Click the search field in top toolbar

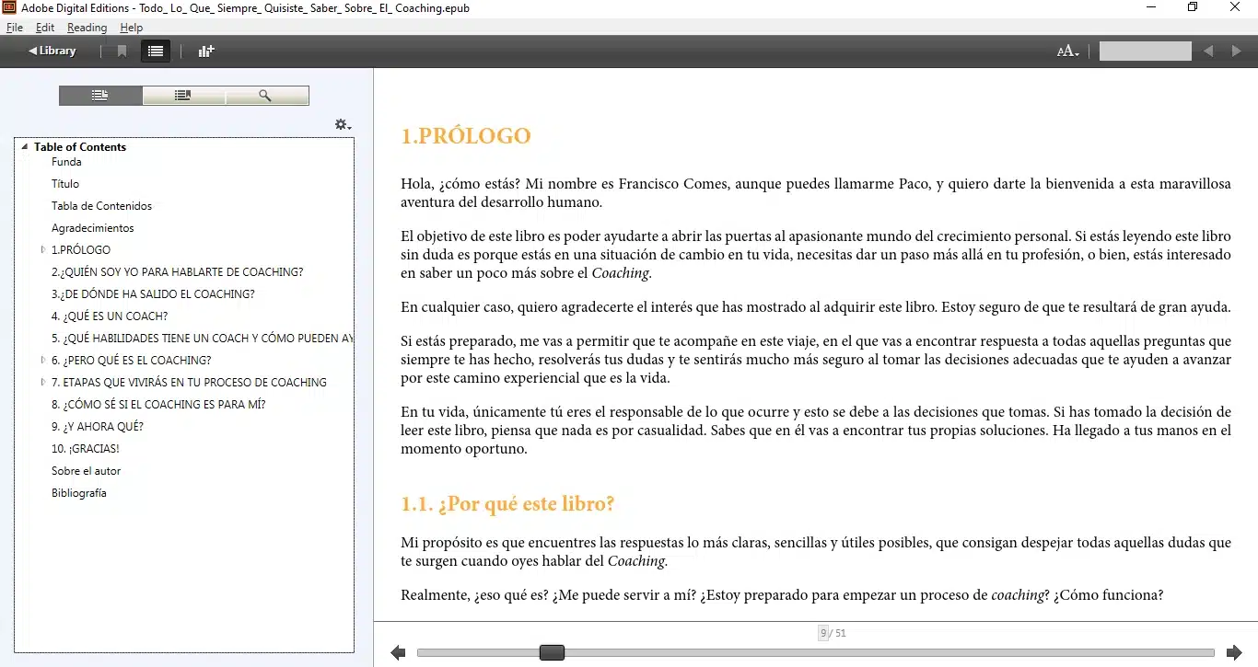(x=1146, y=52)
